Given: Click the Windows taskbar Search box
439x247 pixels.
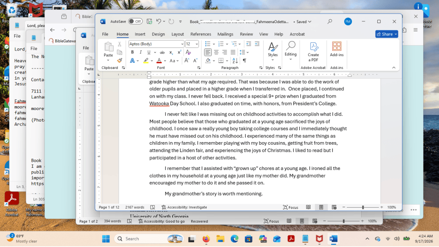Looking at the screenshot, I should point(149,239).
